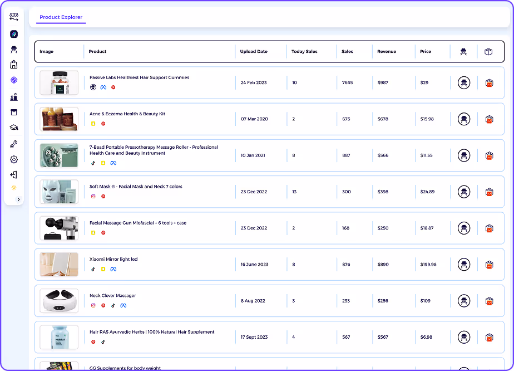Click the Product column header

coord(97,52)
